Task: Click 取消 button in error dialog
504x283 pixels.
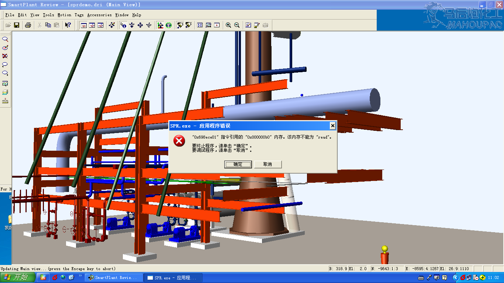Action: click(x=268, y=164)
